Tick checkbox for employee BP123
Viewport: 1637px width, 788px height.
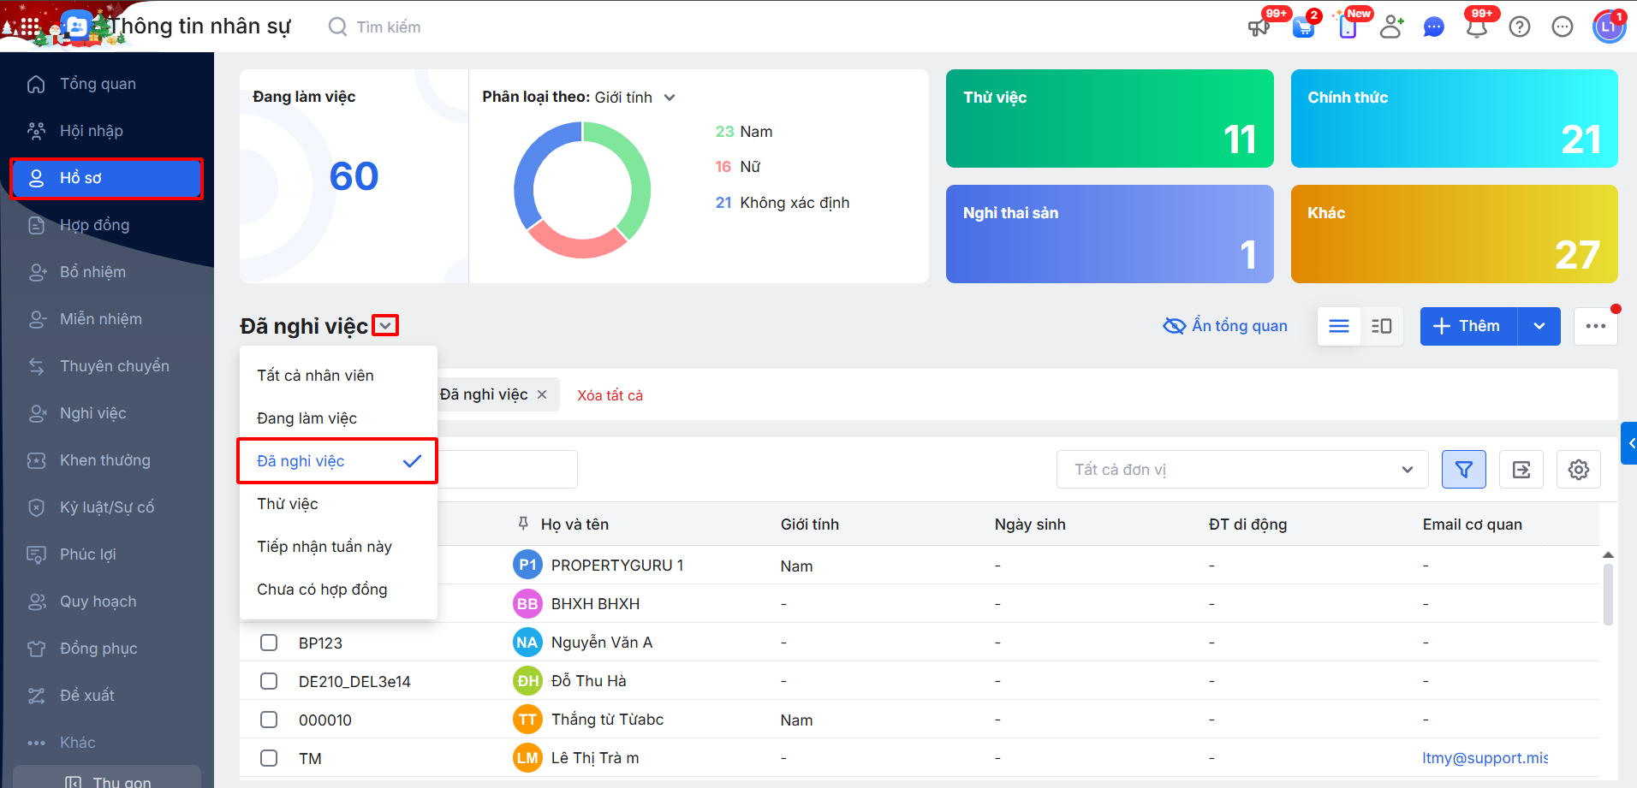point(269,643)
